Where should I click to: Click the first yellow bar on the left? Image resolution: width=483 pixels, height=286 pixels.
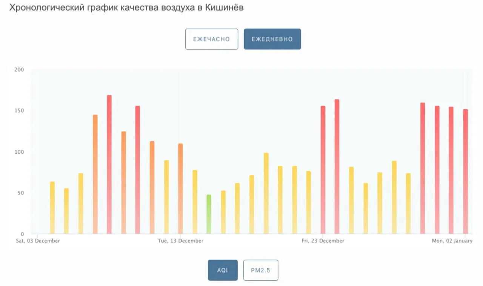(52, 208)
